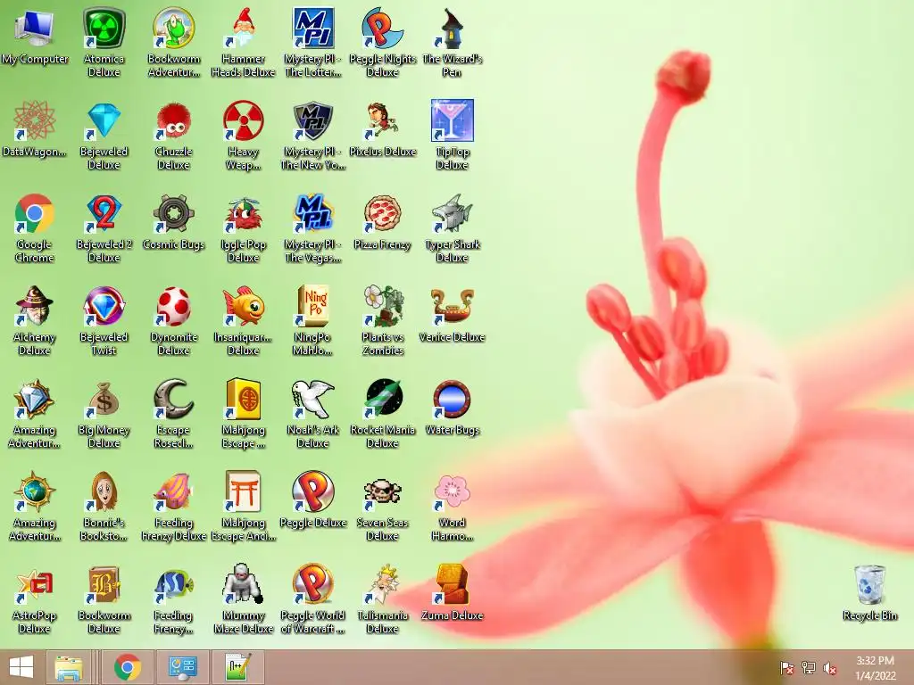The width and height of the screenshot is (914, 685).
Task: Click The Wizard's Pen icon
Action: click(x=452, y=28)
